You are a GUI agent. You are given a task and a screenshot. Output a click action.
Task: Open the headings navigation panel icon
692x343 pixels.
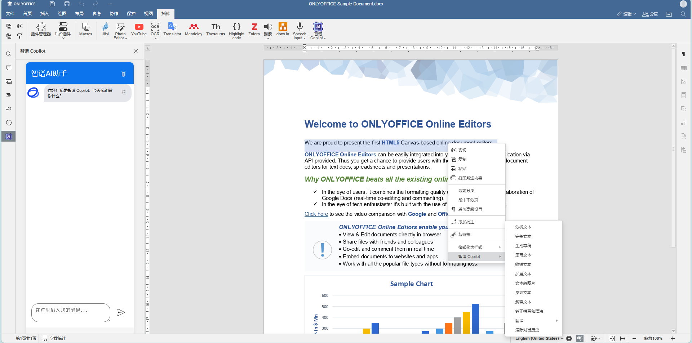tap(9, 95)
